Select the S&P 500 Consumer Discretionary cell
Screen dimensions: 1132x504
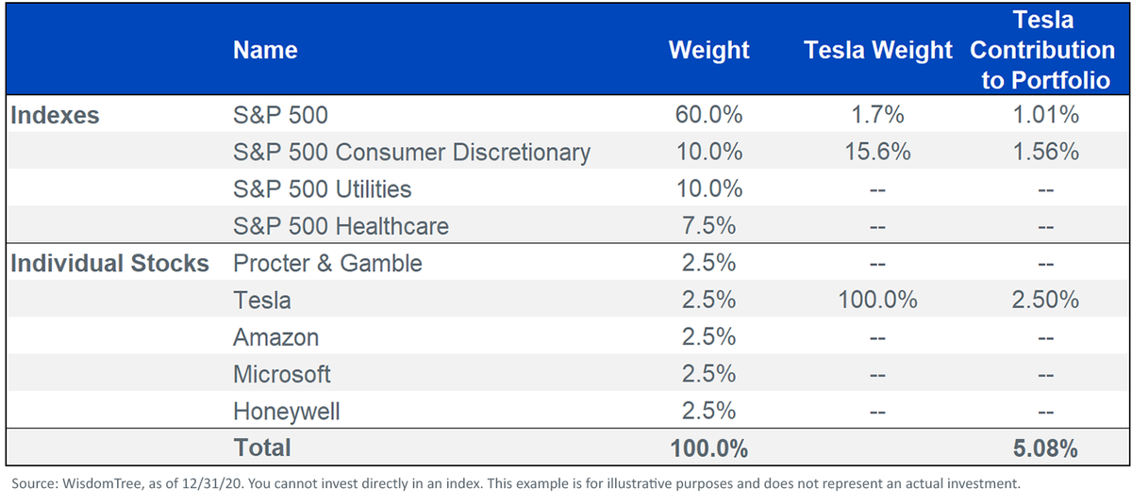411,153
